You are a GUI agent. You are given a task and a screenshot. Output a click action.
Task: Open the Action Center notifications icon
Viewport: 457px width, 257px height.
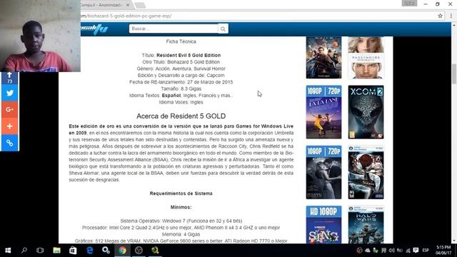(416, 251)
